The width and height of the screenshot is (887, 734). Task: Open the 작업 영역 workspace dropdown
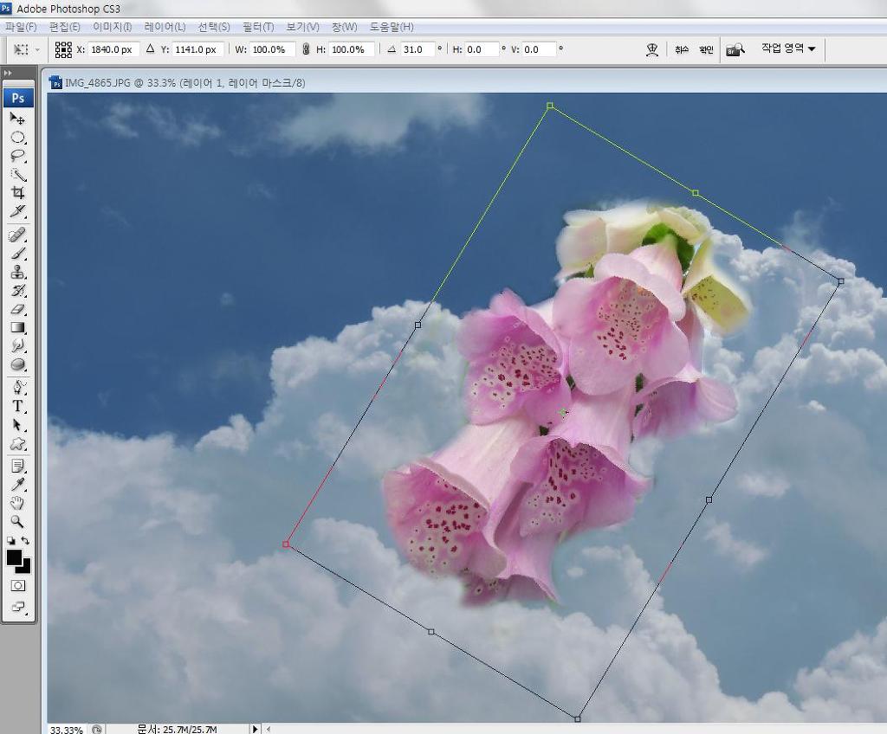click(x=788, y=48)
